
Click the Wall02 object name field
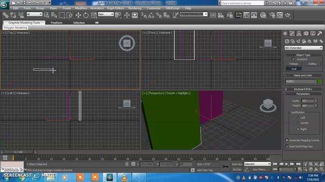coord(301,81)
